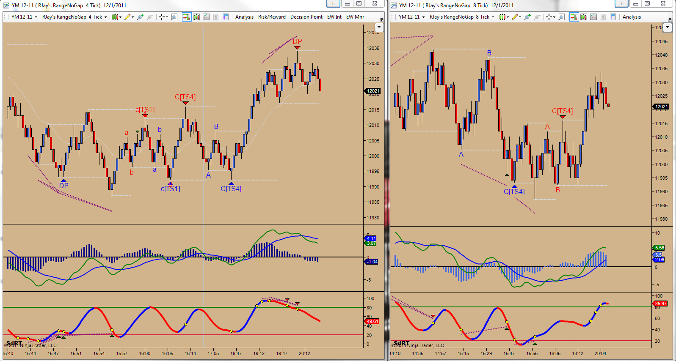Click the 12021 price marker in 8 Tick chart
Image resolution: width=676 pixels, height=361 pixels.
(661, 107)
